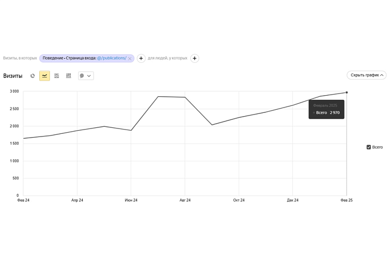Click the Апр 24 axis label
387x258 pixels.
click(77, 200)
